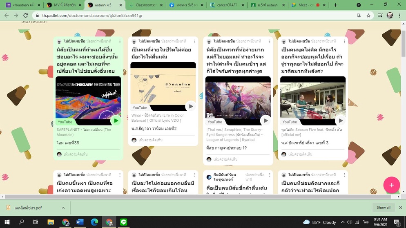
Task: Open Windows taskbar search
Action: pos(22,222)
